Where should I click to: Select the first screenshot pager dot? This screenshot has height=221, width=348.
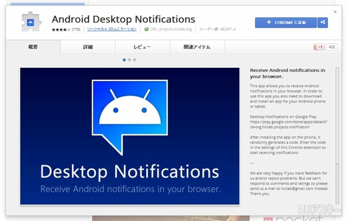click(x=124, y=60)
